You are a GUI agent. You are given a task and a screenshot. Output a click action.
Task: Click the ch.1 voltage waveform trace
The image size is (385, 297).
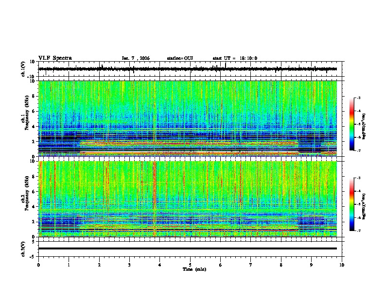[188, 69]
